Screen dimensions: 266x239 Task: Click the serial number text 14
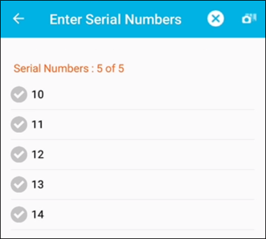point(38,215)
